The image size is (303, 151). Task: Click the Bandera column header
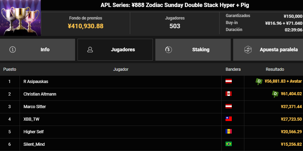pos(233,69)
